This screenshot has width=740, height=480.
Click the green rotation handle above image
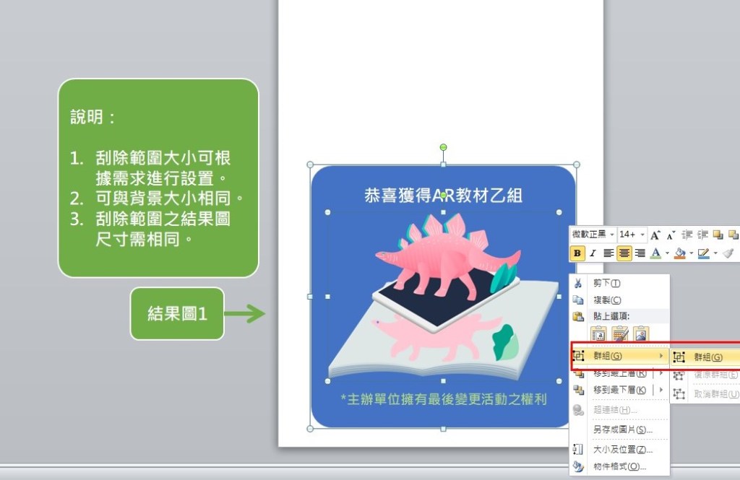click(x=443, y=147)
